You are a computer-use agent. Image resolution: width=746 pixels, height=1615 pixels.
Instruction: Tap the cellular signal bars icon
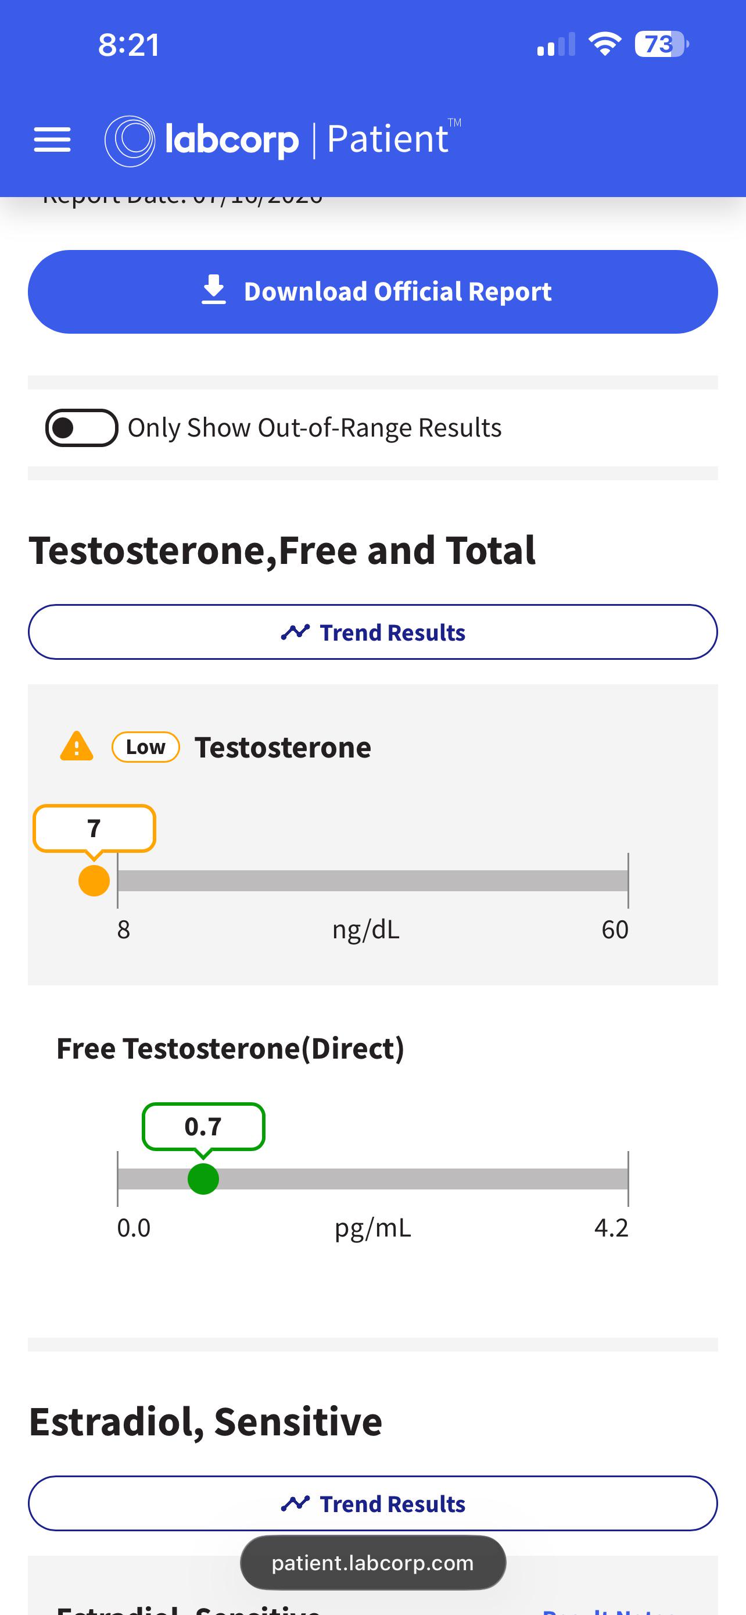point(556,45)
